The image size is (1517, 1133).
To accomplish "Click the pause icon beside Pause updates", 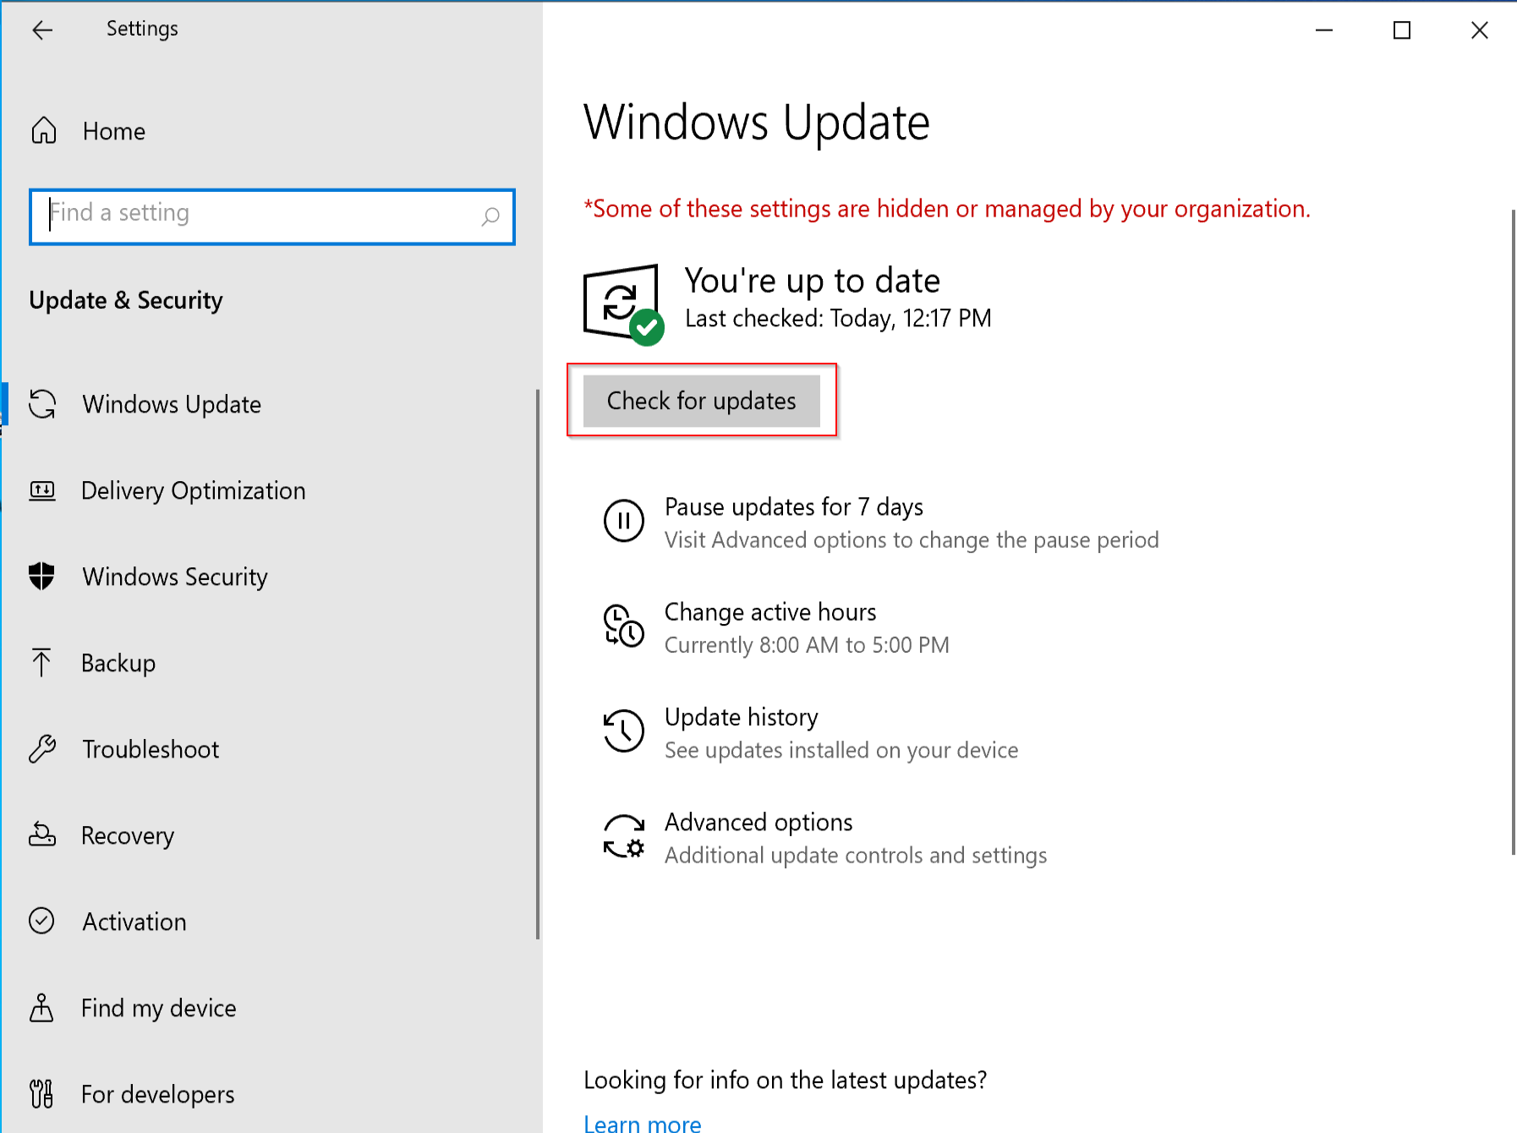I will (624, 521).
